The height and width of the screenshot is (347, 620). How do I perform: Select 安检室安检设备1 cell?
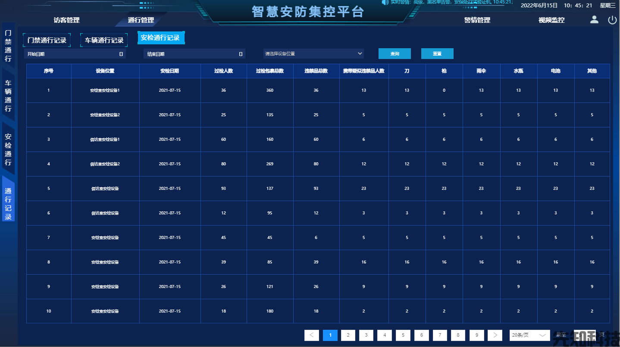tap(105, 90)
